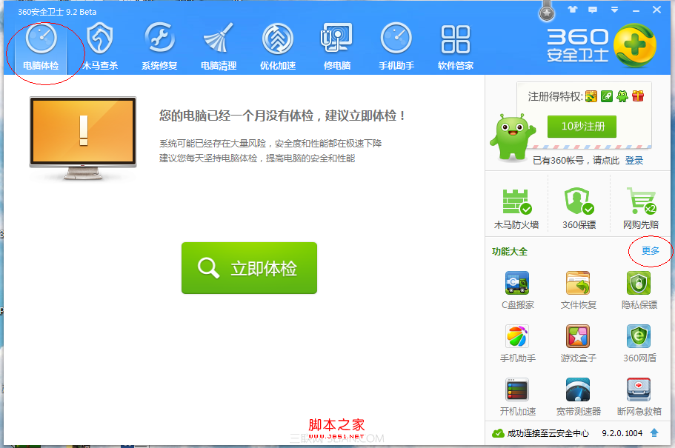Open 宽带测速器 speed tester
Viewport: 675px width, 448px height.
(578, 397)
